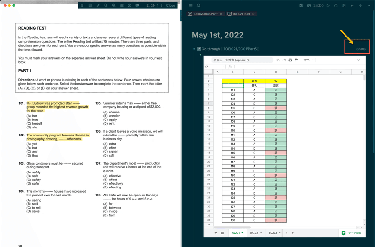The width and height of the screenshot is (375, 247).
Task: Open RC03 sheet tab dropdown arrow
Action: (279, 233)
